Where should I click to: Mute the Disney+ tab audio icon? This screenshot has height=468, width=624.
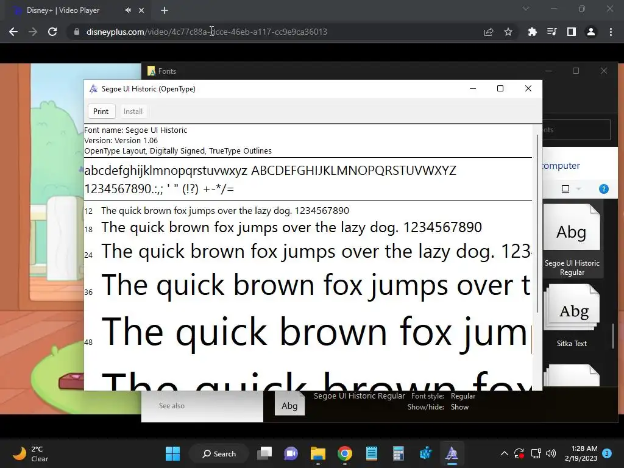(x=128, y=10)
